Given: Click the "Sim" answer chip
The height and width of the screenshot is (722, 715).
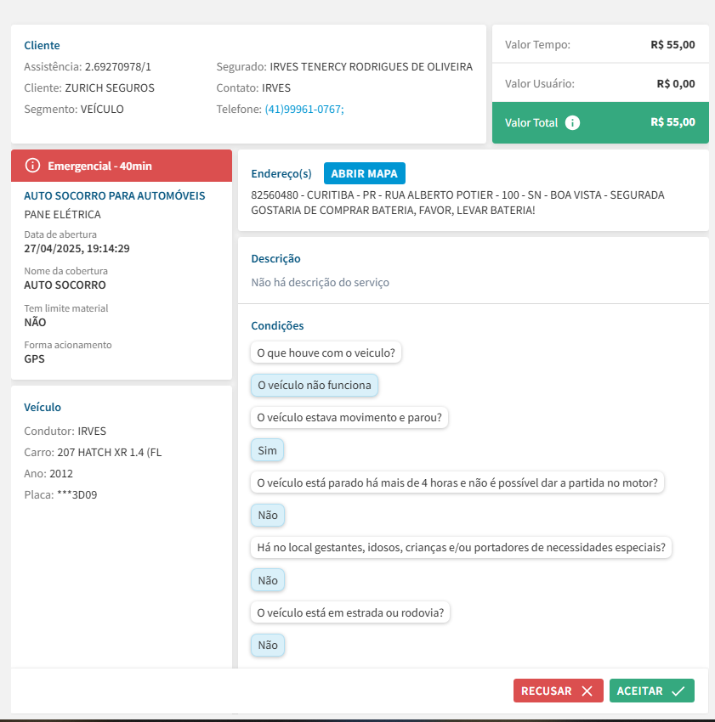Looking at the screenshot, I should 268,450.
